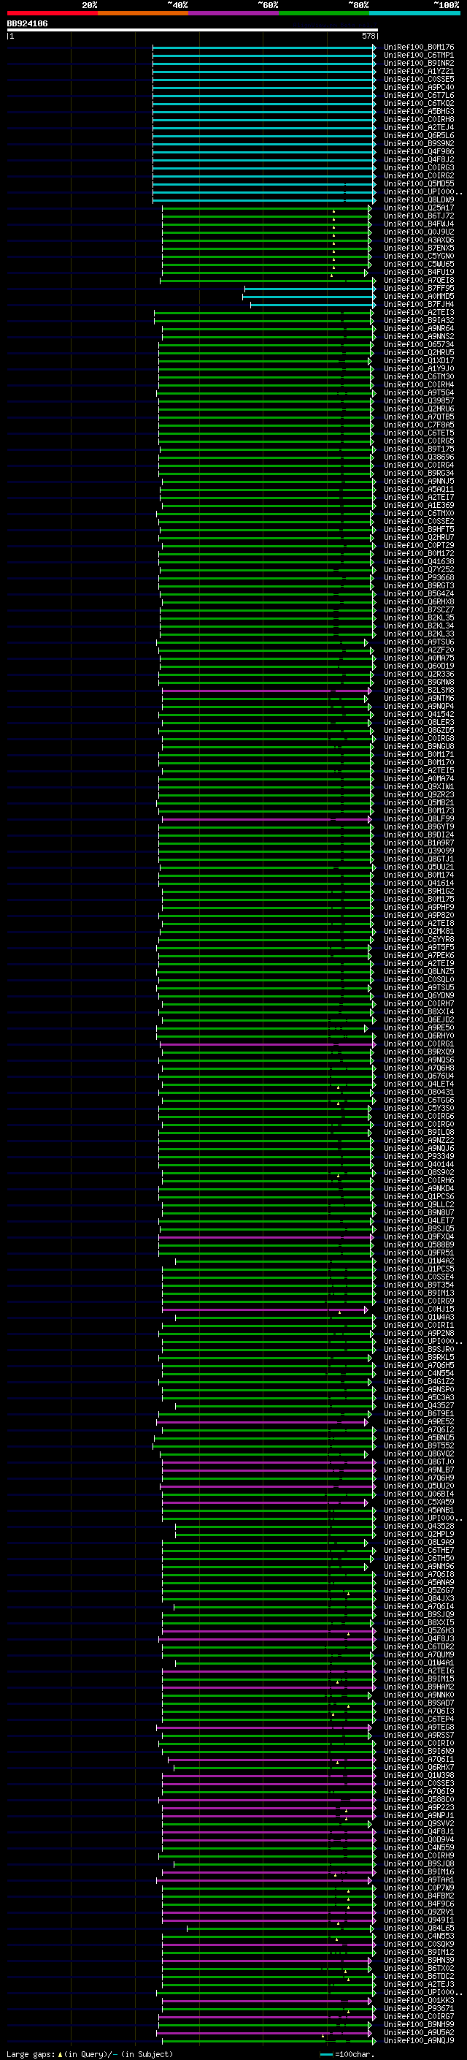Open hit UniRef100_A1YZ21
This screenshot has width=467, height=2060.
[418, 71]
